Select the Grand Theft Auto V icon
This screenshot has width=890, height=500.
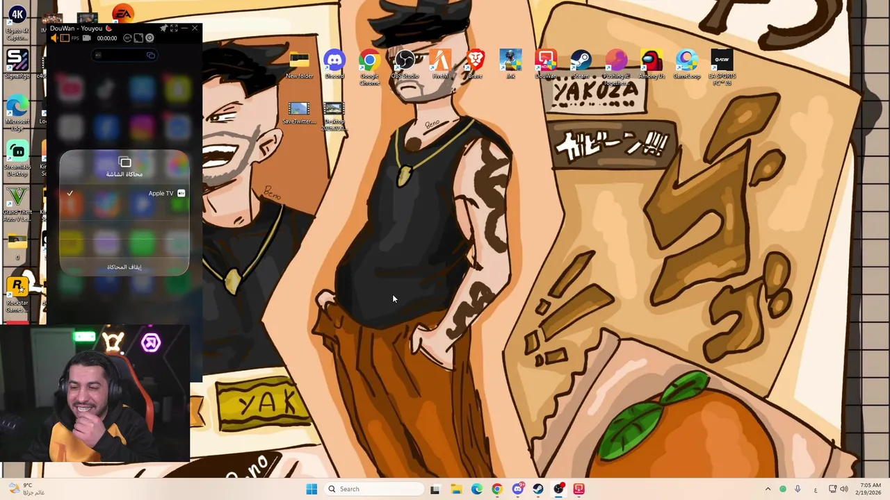tap(17, 203)
